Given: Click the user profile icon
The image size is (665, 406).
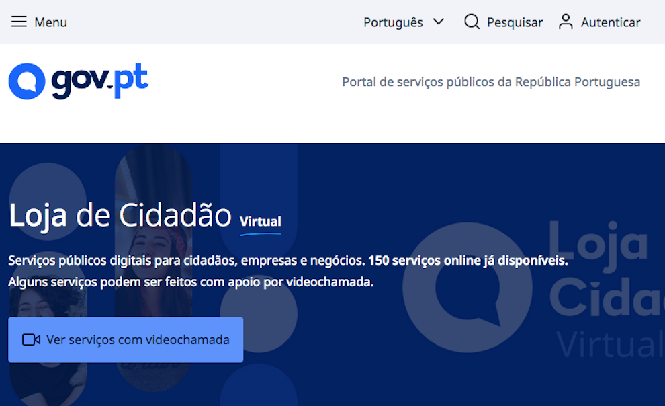Looking at the screenshot, I should 566,22.
